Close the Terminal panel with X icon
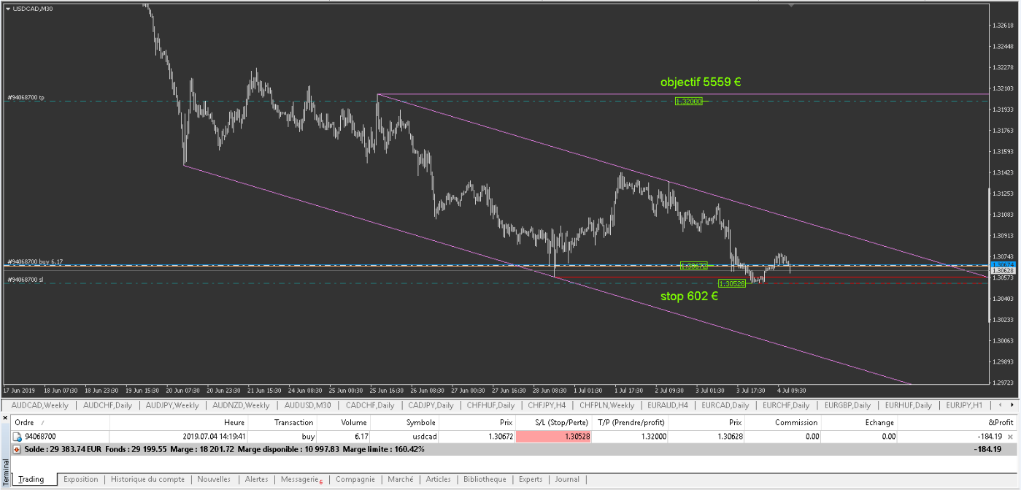The image size is (1021, 490). tap(5, 419)
